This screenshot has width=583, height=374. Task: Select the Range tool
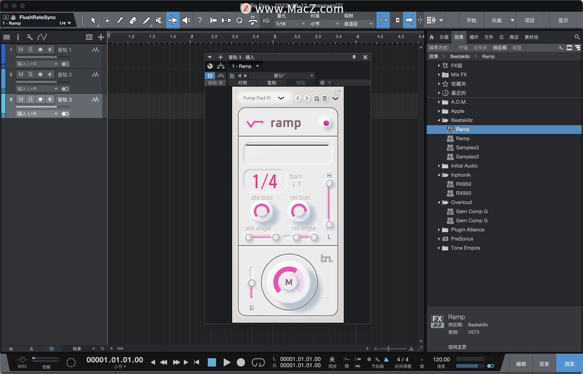[107, 20]
